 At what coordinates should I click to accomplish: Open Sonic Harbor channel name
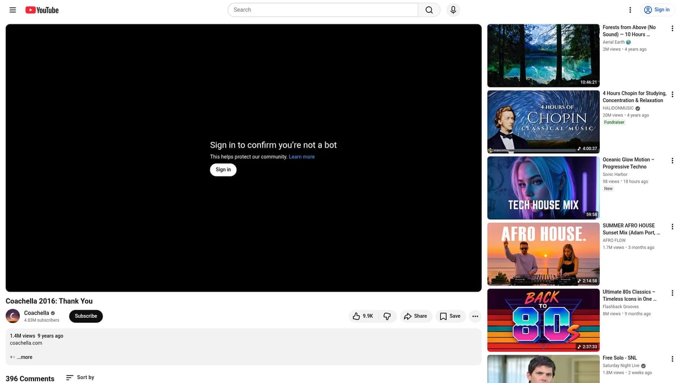[615, 174]
